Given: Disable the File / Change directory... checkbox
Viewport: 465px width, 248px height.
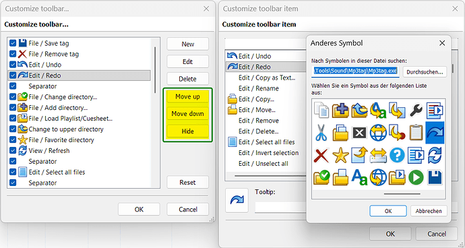Looking at the screenshot, I should pos(13,97).
